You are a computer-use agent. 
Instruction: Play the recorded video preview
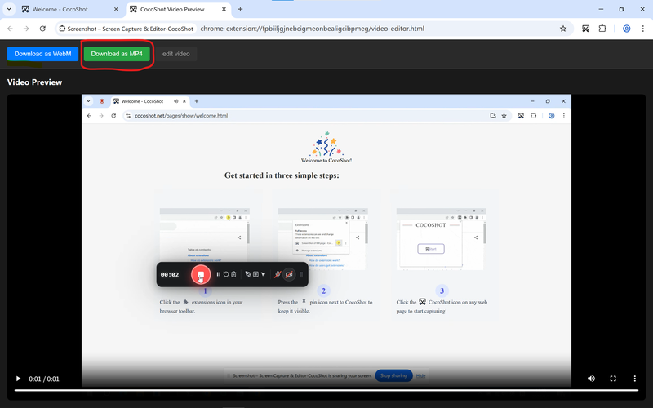19,379
